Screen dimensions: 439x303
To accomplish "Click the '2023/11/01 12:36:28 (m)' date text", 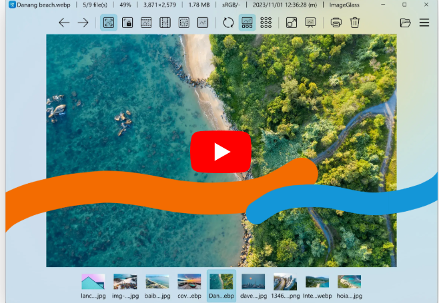I will (x=285, y=5).
